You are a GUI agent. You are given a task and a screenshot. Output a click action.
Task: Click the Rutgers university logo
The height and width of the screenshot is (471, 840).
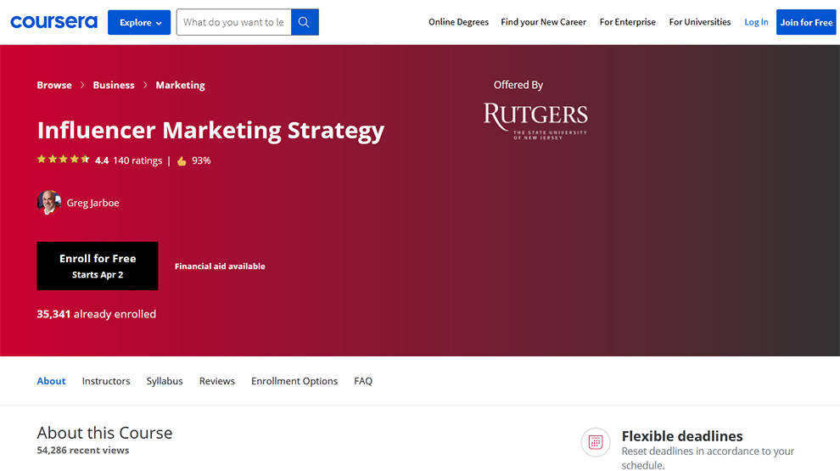click(x=535, y=121)
